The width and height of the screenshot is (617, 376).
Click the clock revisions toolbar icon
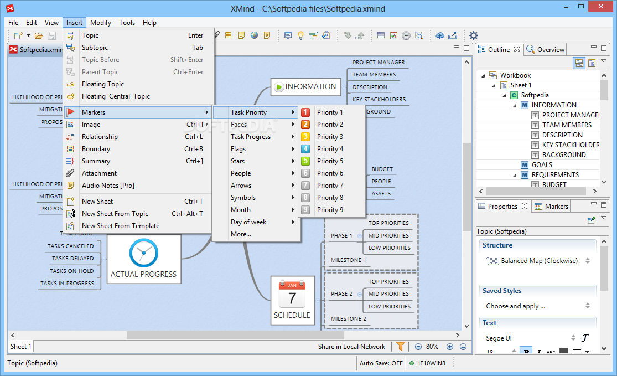click(x=406, y=36)
